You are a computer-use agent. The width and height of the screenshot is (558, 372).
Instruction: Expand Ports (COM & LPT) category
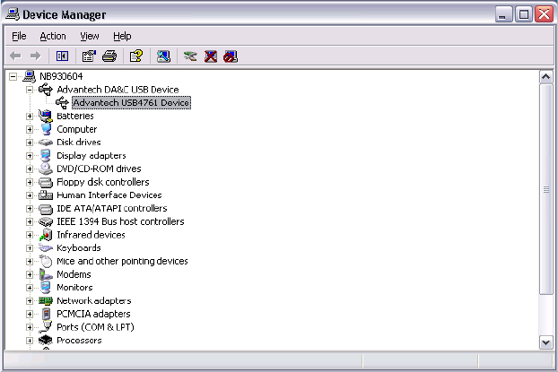pyautogui.click(x=30, y=327)
